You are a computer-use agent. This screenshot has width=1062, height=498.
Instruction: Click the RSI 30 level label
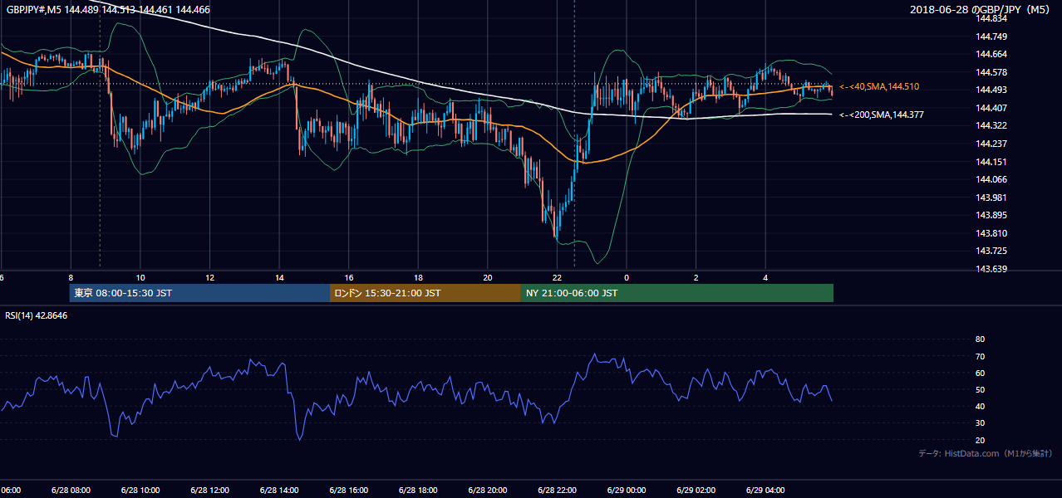(980, 423)
